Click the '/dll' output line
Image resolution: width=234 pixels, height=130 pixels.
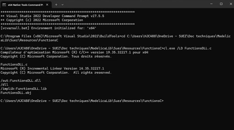tap(4, 85)
